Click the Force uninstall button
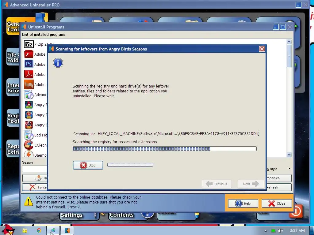The width and height of the screenshot is (314, 235). click(x=35, y=187)
